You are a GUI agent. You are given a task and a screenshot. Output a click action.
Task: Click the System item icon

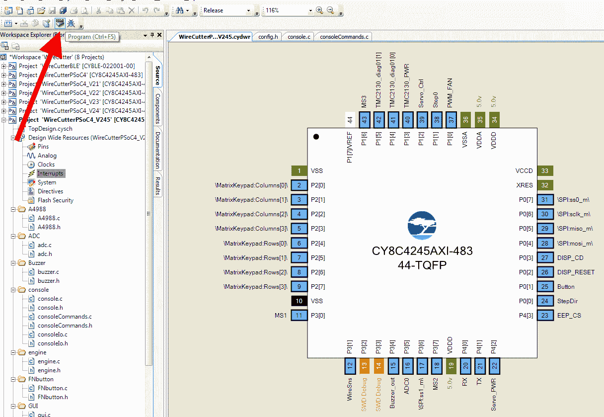(31, 182)
